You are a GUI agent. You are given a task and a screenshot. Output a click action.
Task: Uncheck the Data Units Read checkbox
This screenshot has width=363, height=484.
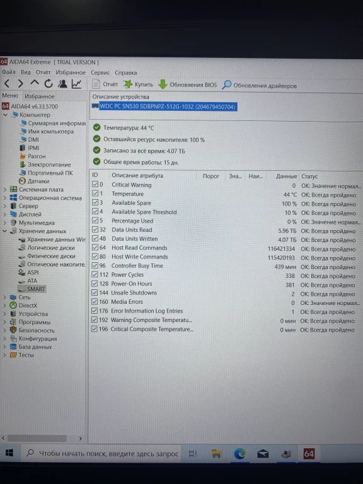click(x=95, y=229)
